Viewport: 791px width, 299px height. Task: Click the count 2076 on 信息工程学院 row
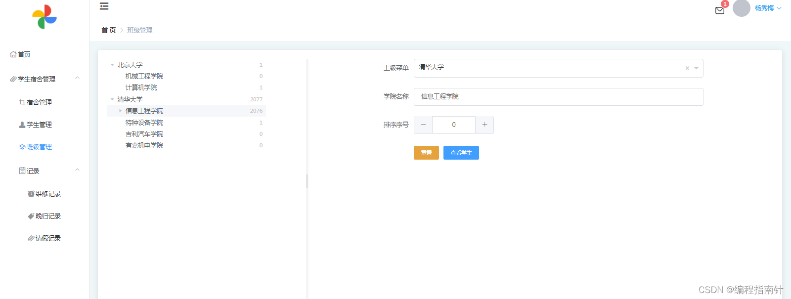coord(256,111)
